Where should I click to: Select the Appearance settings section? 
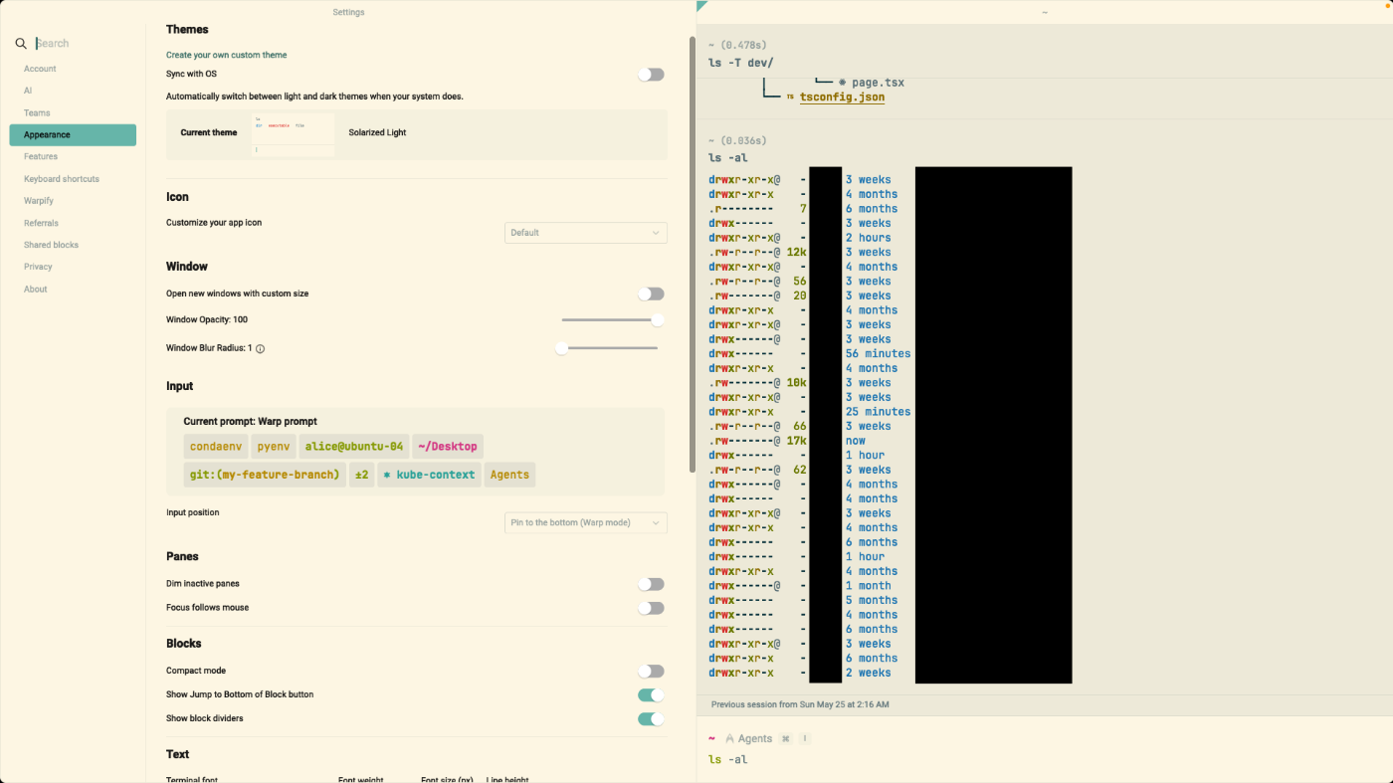(x=73, y=135)
